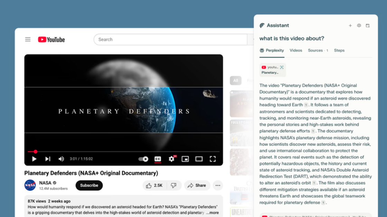Open the NASA channel avatar
The image size is (387, 217).
(x=30, y=185)
